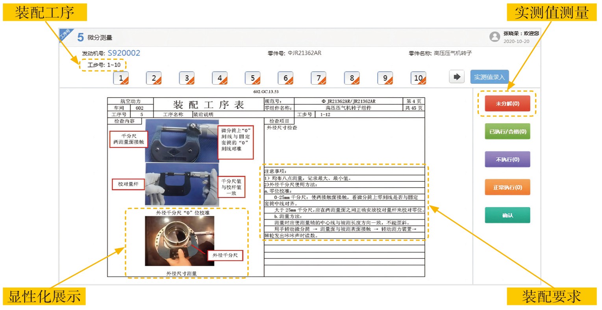Click the orange 正常执行(0) button
The width and height of the screenshot is (602, 310).
coord(508,188)
